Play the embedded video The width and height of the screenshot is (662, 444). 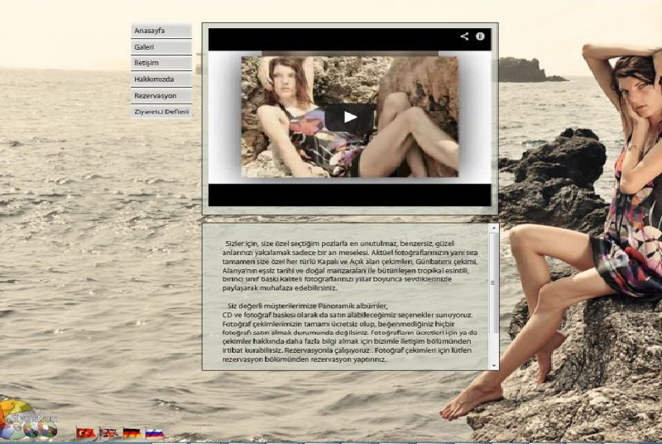349,117
